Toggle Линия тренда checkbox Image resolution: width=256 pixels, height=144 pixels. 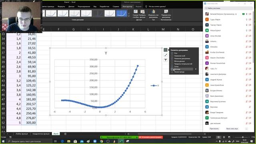[172, 72]
